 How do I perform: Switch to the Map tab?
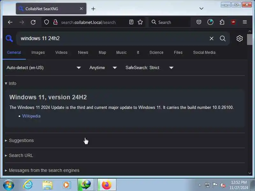click(102, 53)
